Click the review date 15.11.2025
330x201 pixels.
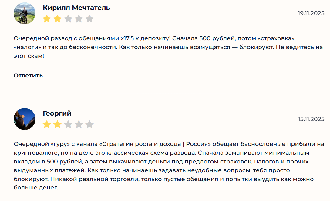click(x=311, y=119)
